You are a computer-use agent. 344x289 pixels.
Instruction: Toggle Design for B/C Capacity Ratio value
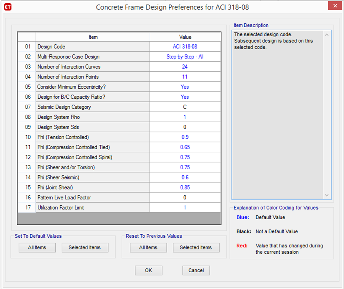[x=185, y=97]
